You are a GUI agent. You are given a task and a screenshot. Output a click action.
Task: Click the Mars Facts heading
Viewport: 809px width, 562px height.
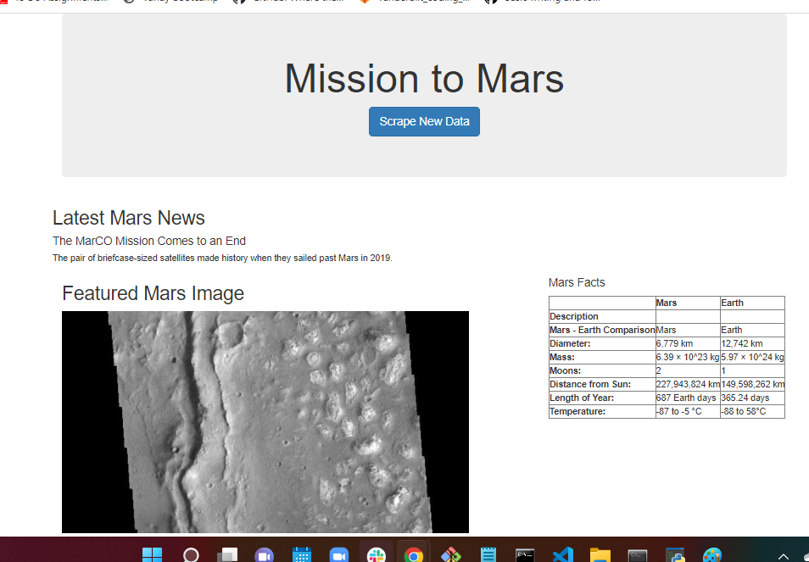[x=577, y=282]
